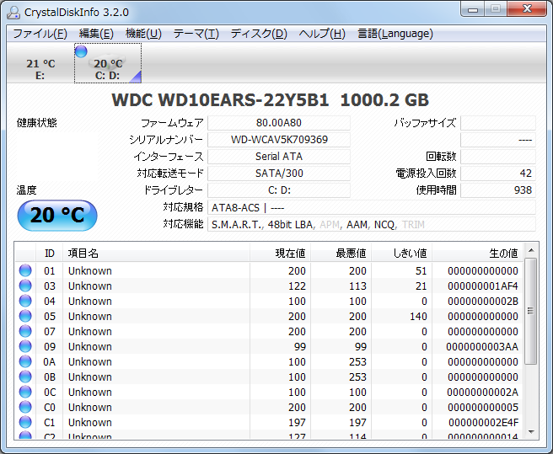
Task: Click worst value 113 in row 03
Action: click(357, 286)
